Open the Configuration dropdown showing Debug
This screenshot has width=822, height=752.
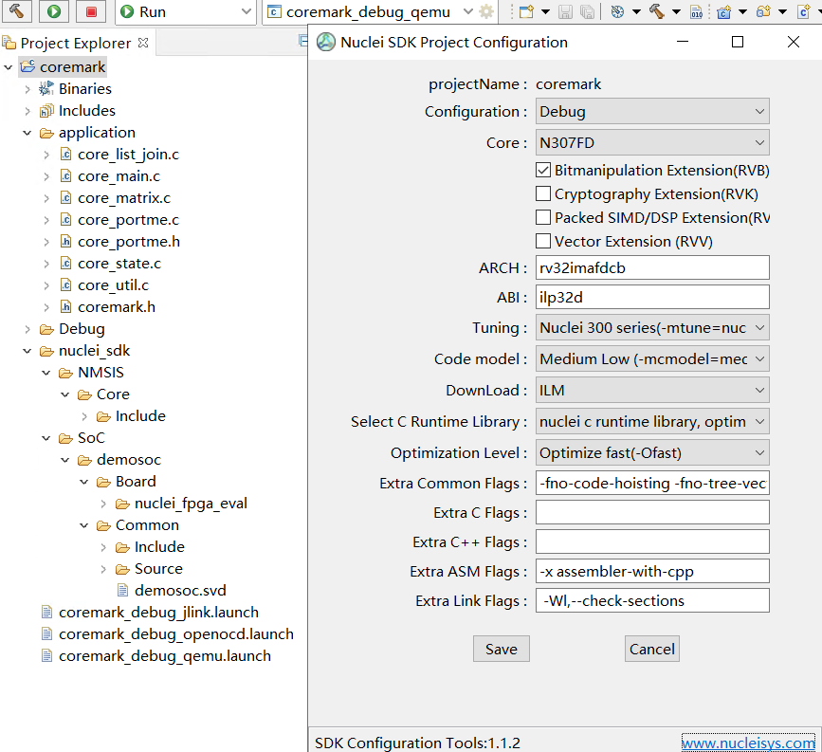652,111
